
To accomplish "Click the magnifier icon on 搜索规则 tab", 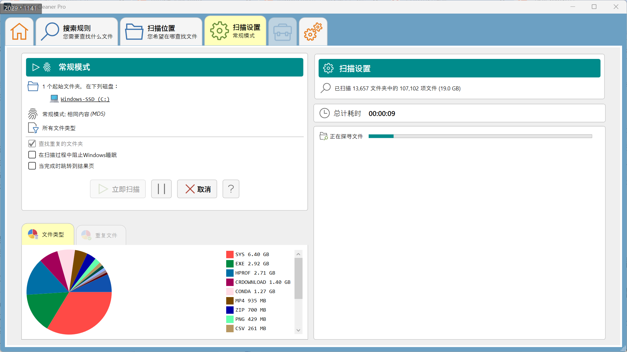I will tap(50, 31).
